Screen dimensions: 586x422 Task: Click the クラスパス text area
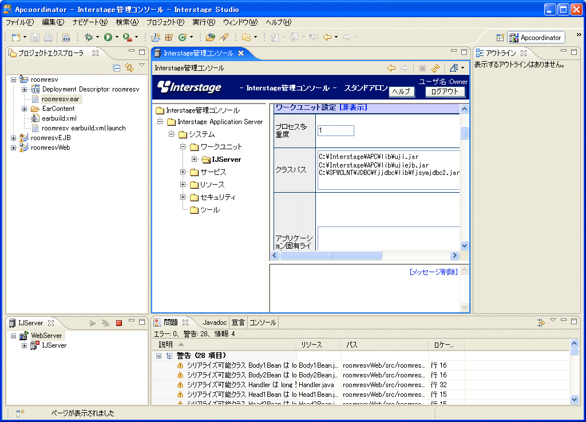click(x=389, y=170)
